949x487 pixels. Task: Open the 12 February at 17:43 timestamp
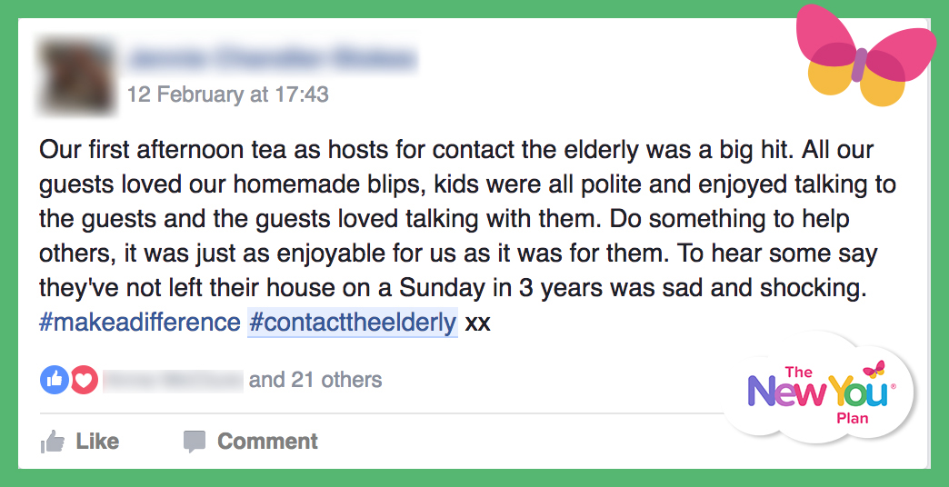tap(227, 94)
